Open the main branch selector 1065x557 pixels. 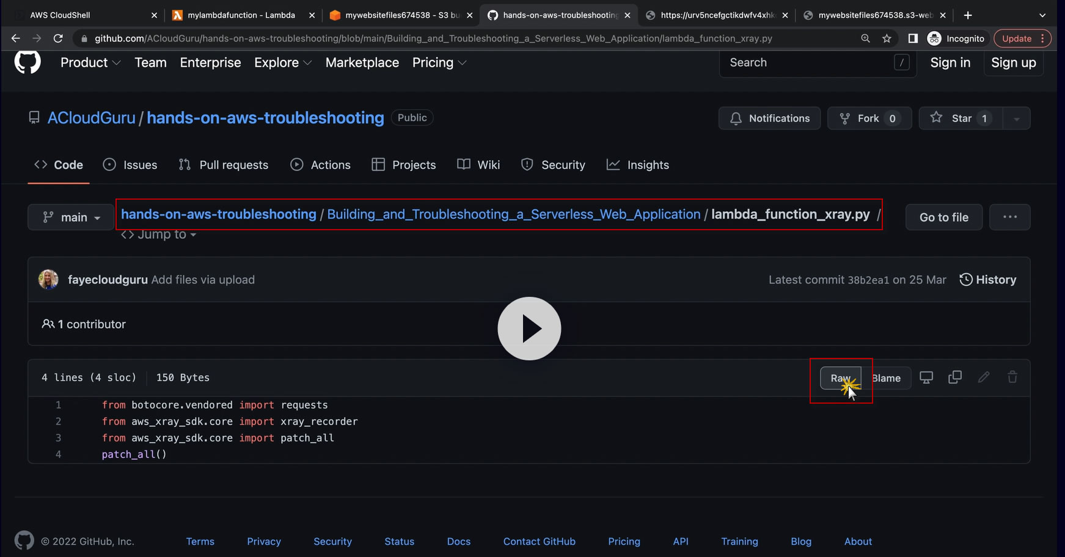coord(71,217)
